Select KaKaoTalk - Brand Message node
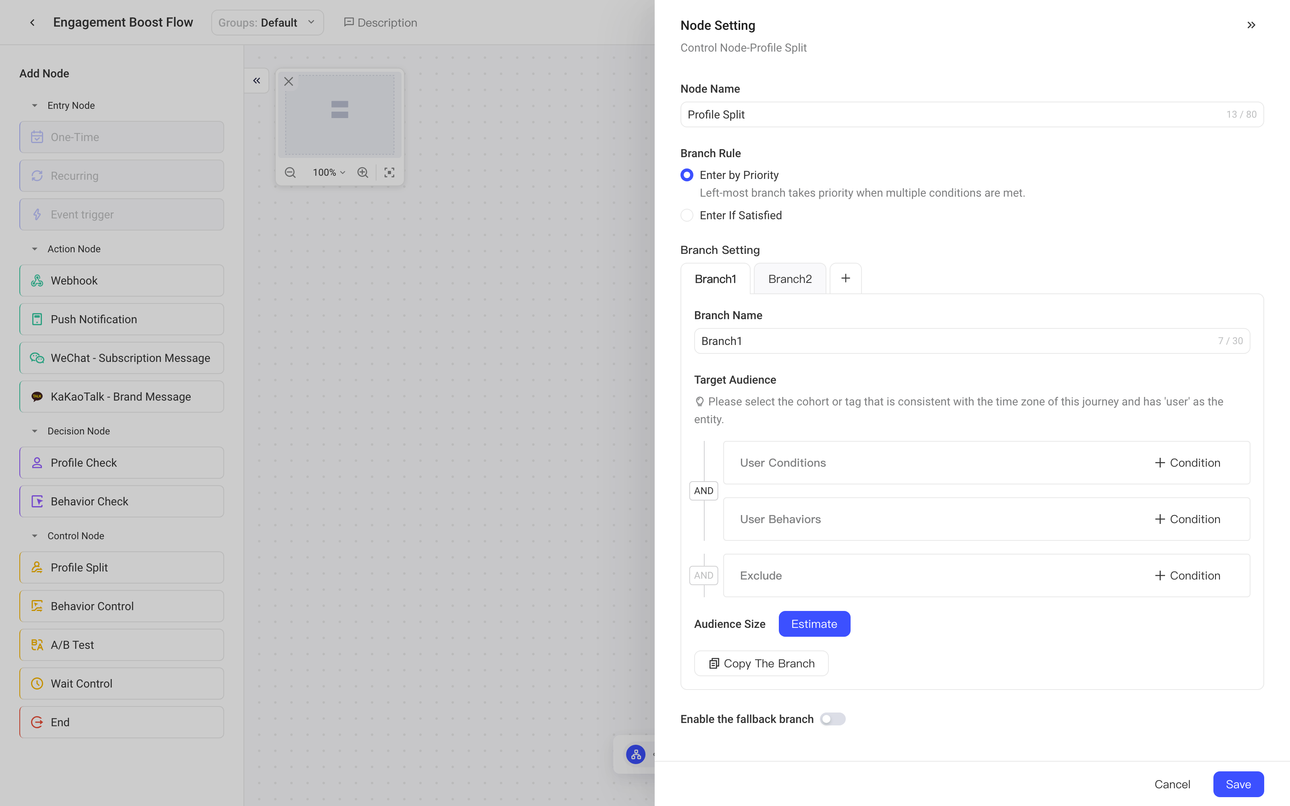 pos(121,397)
